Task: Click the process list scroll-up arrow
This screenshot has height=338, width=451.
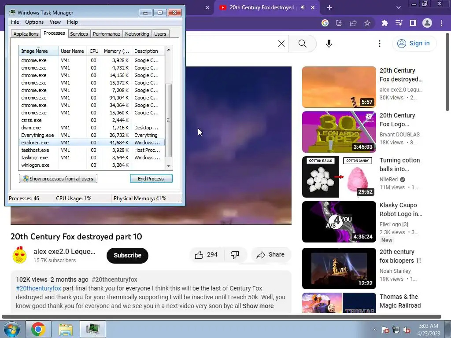Action: coord(169,50)
